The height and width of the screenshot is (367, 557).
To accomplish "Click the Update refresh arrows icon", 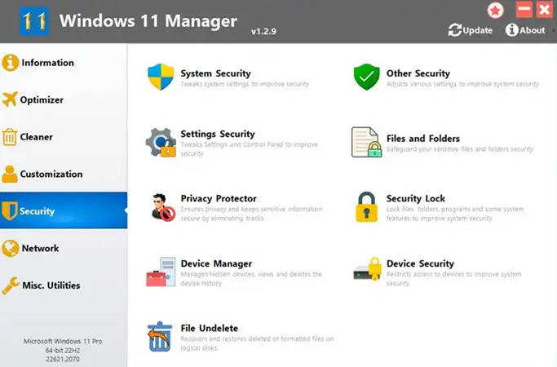I will click(455, 30).
